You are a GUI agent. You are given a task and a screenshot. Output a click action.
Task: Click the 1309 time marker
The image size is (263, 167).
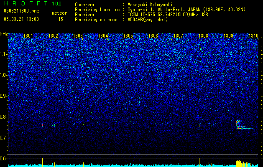(228, 36)
